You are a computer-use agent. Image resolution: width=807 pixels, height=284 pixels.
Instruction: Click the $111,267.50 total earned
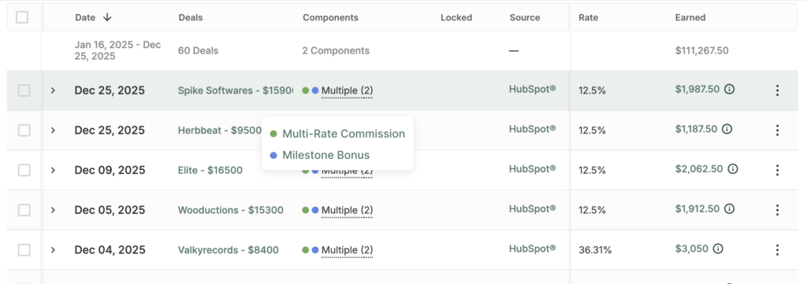(x=702, y=51)
